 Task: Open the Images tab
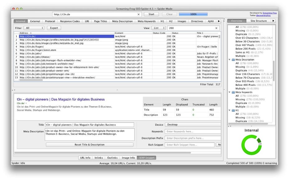(x=182, y=21)
